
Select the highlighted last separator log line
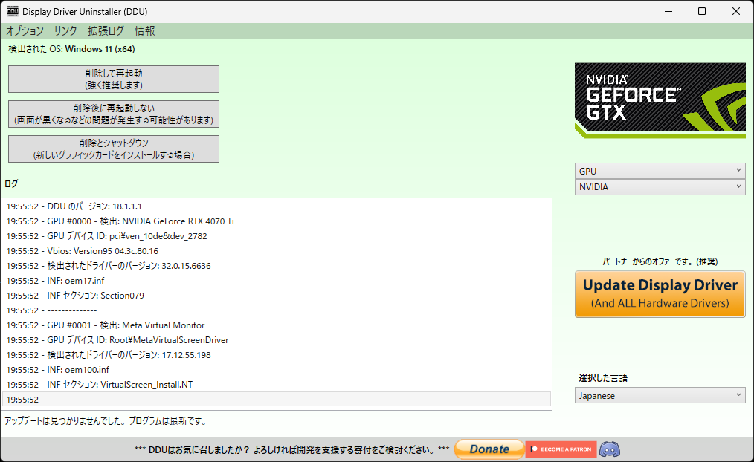tap(277, 400)
